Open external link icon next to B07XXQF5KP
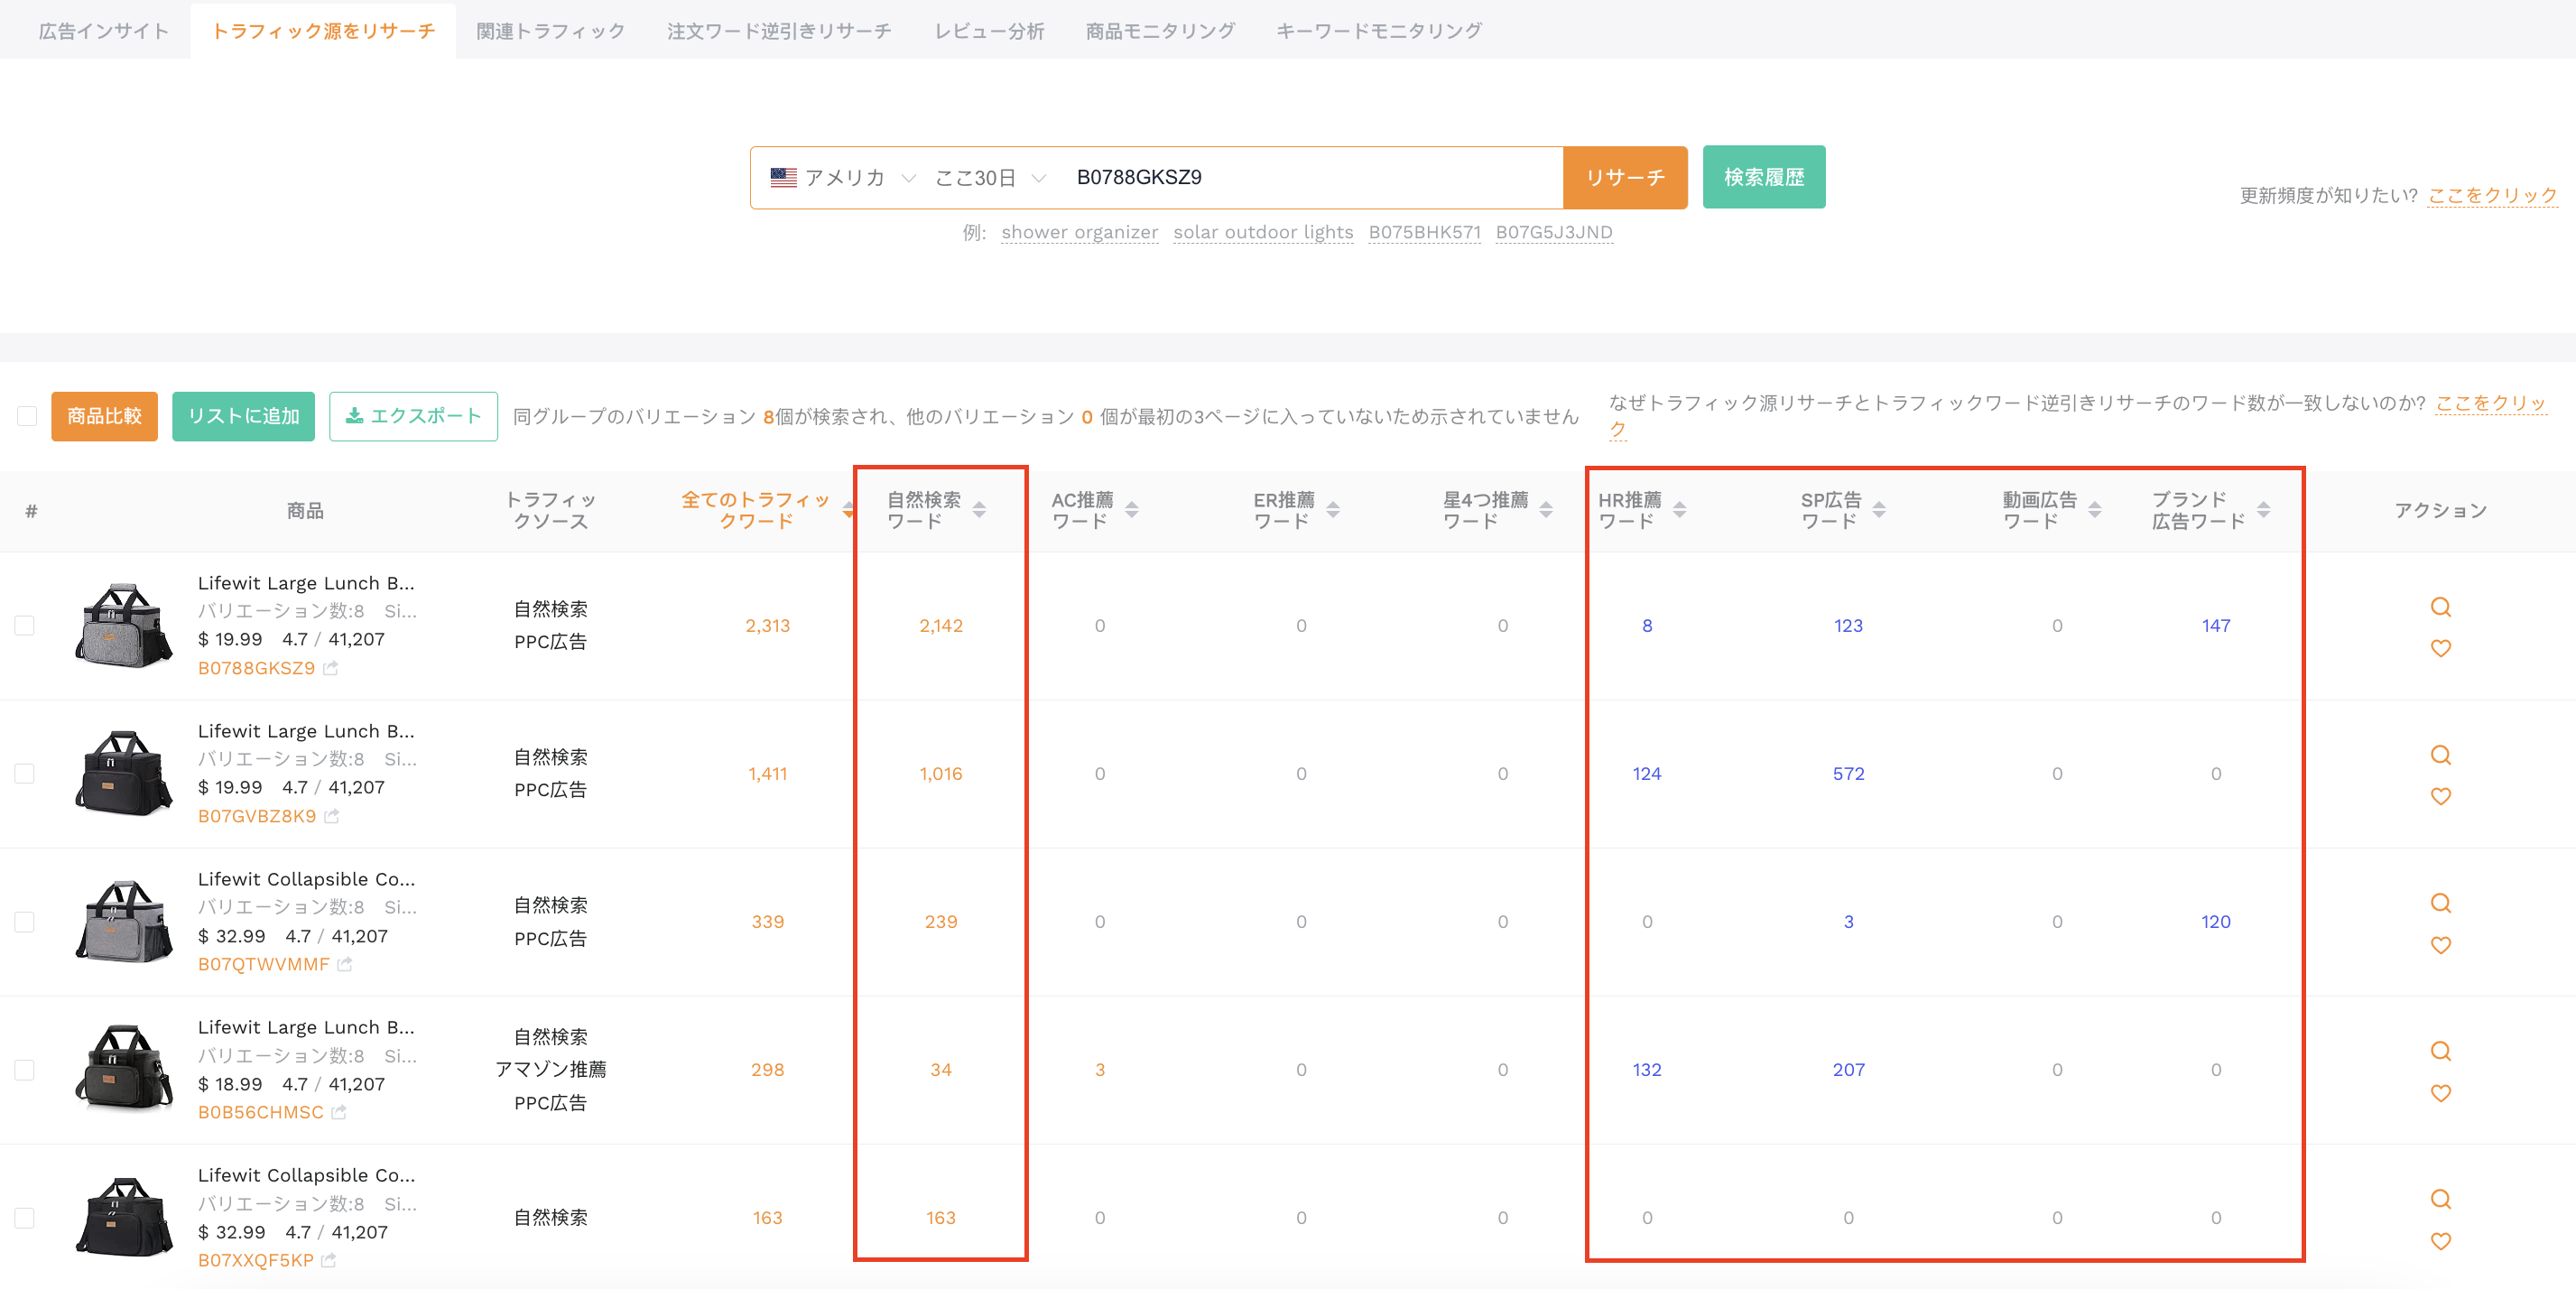This screenshot has height=1289, width=2576. 328,1260
